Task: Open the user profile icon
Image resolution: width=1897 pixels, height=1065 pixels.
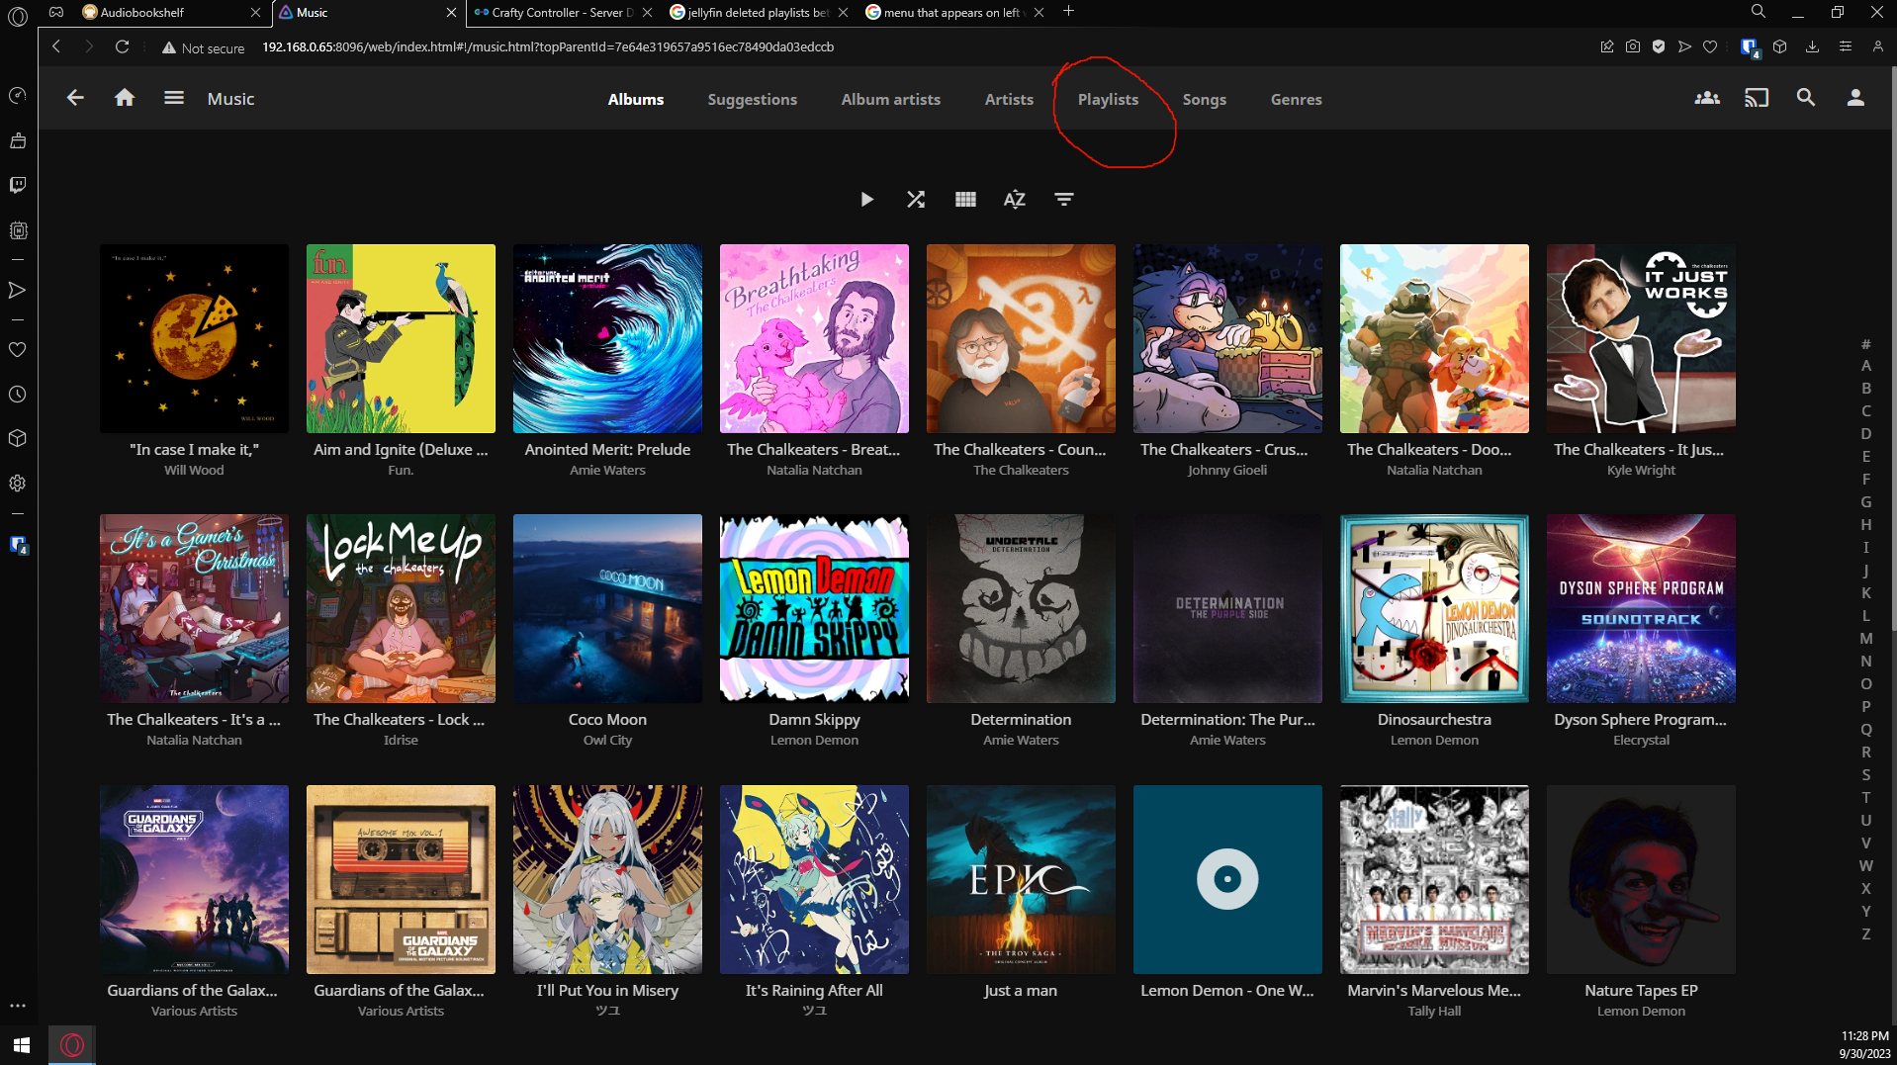Action: tap(1854, 98)
